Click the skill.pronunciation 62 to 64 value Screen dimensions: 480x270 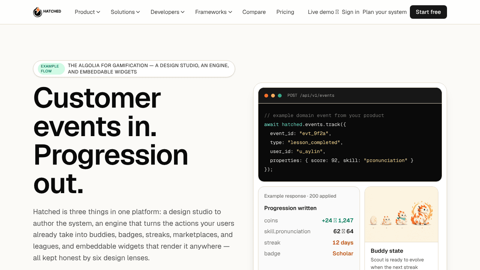(343, 231)
